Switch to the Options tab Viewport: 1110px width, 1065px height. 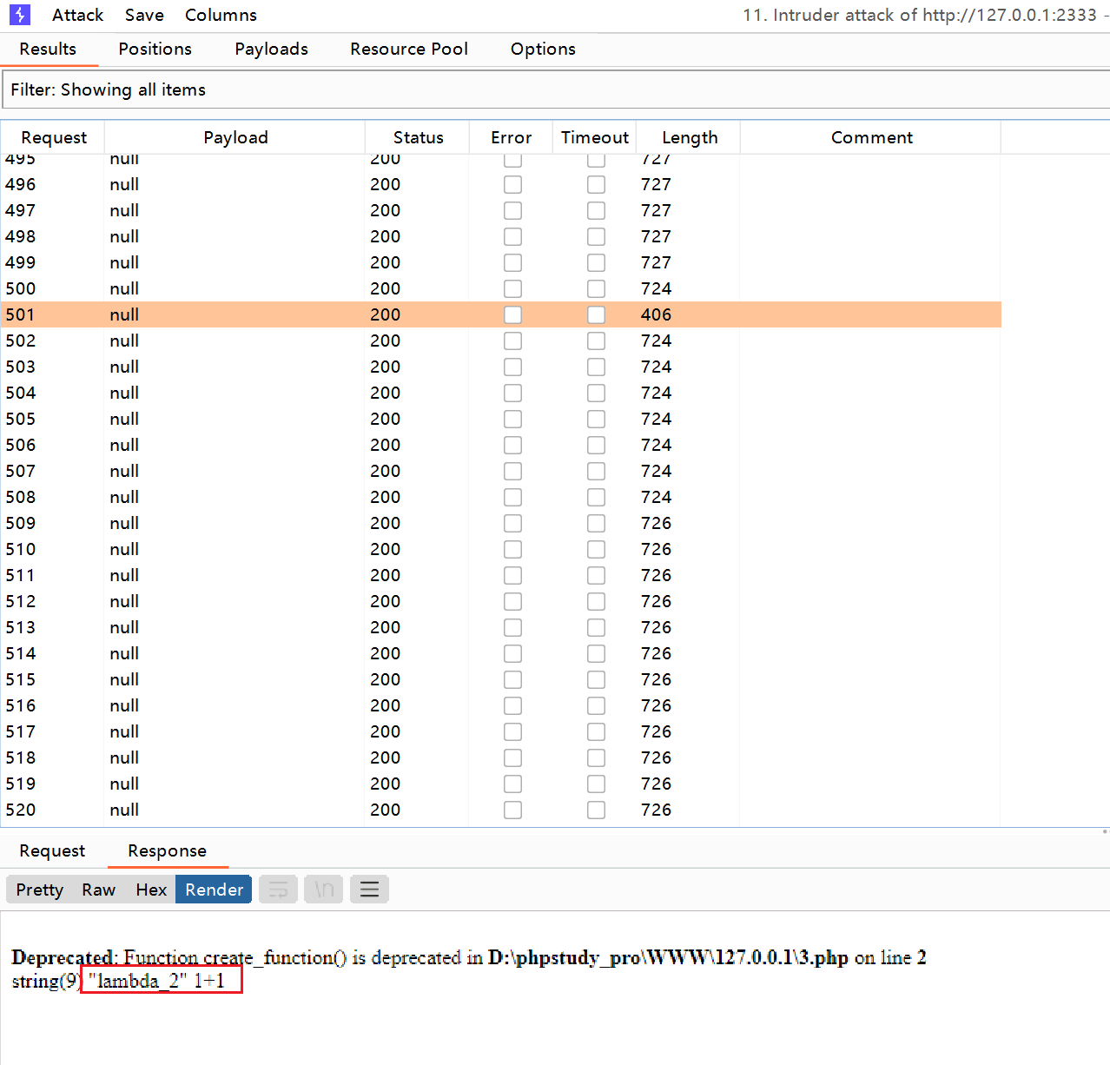[543, 49]
